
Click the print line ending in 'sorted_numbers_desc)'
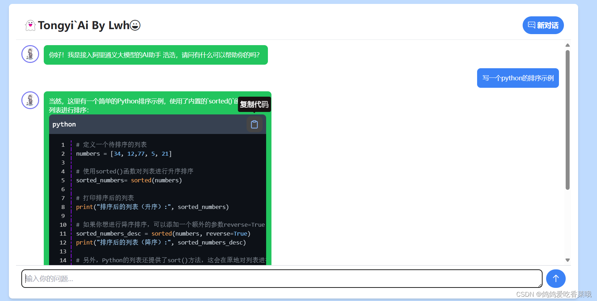(x=161, y=242)
